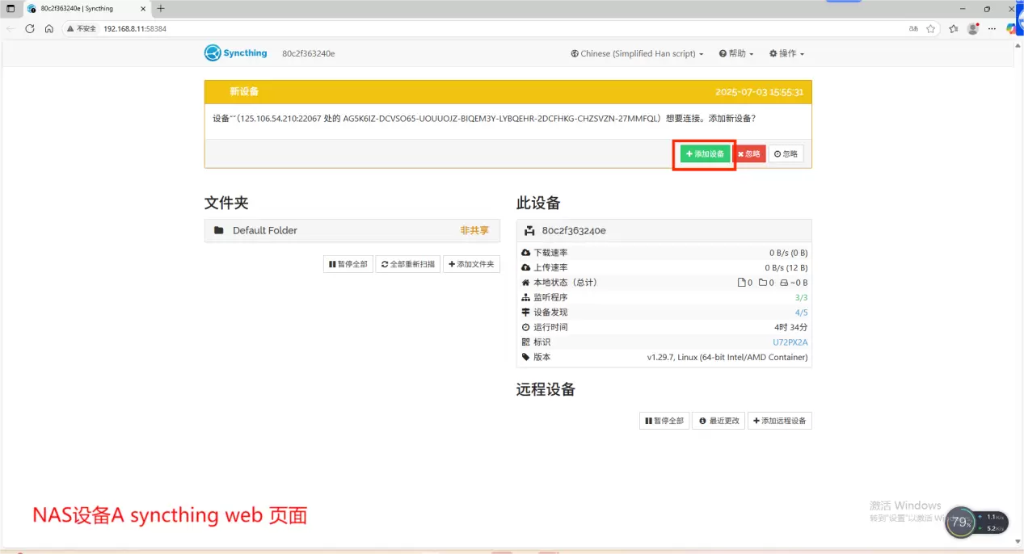Expand the Default Folder row
Screen dimensions: 1024x554
point(352,231)
